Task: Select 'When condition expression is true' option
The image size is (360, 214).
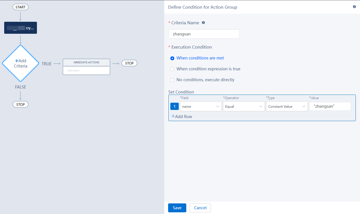Action: (172, 69)
